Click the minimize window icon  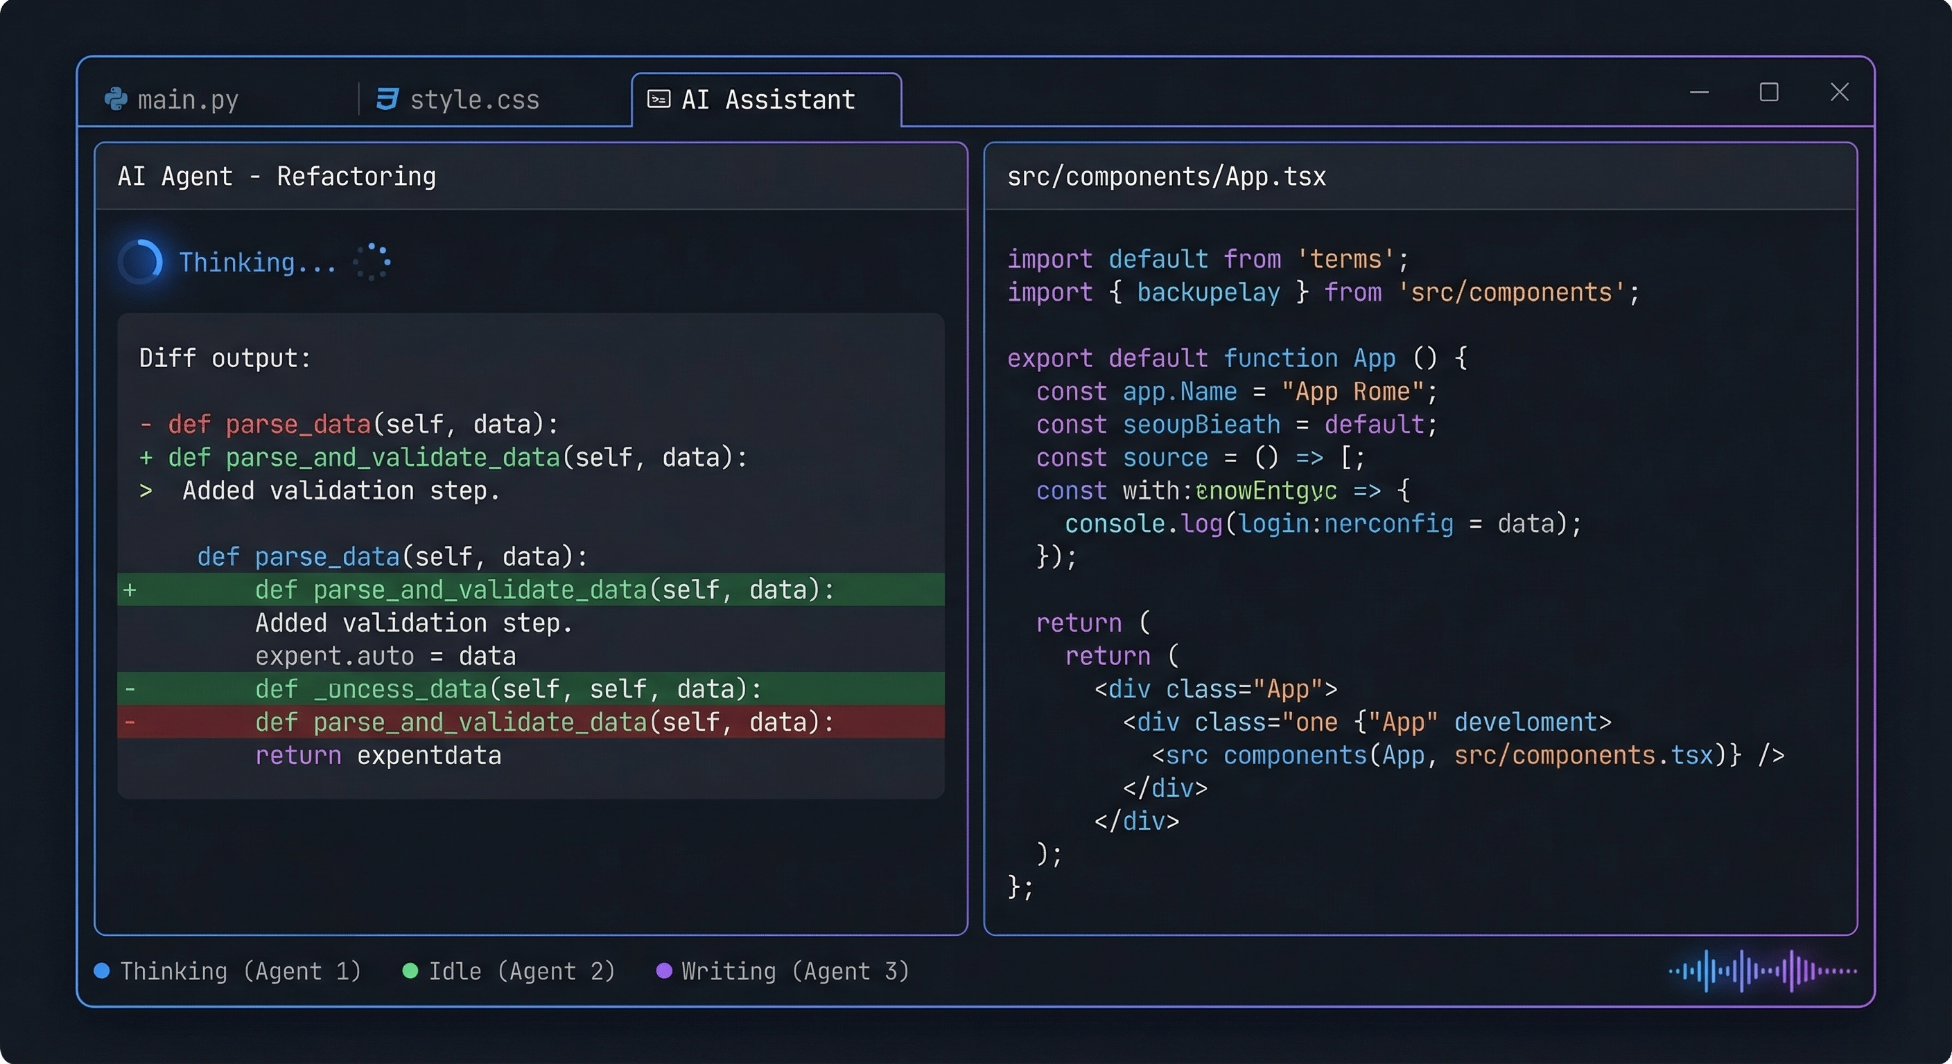pos(1699,92)
